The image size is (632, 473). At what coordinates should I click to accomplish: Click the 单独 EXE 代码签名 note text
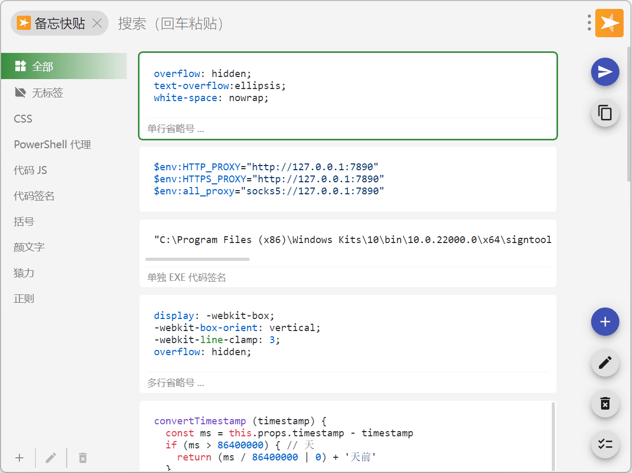point(187,278)
